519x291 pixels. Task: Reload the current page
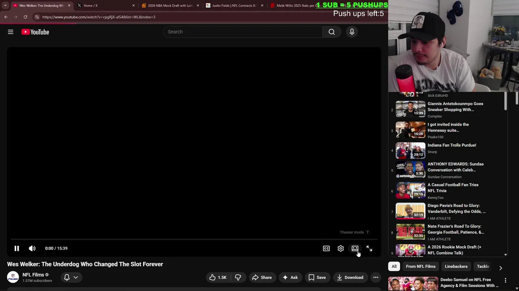click(x=25, y=17)
